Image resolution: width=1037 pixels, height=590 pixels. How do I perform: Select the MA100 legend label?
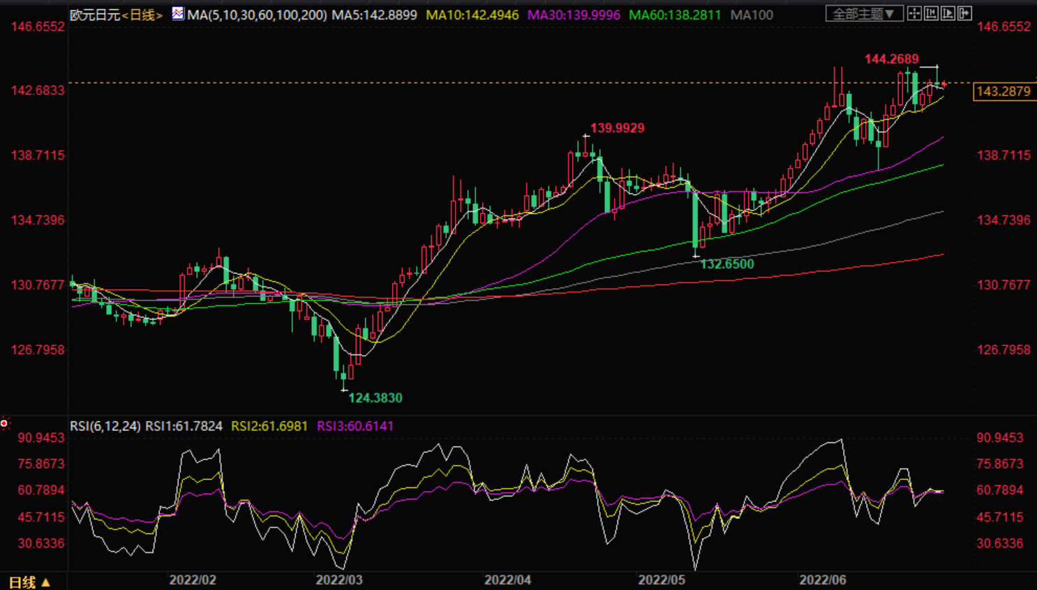tap(752, 15)
